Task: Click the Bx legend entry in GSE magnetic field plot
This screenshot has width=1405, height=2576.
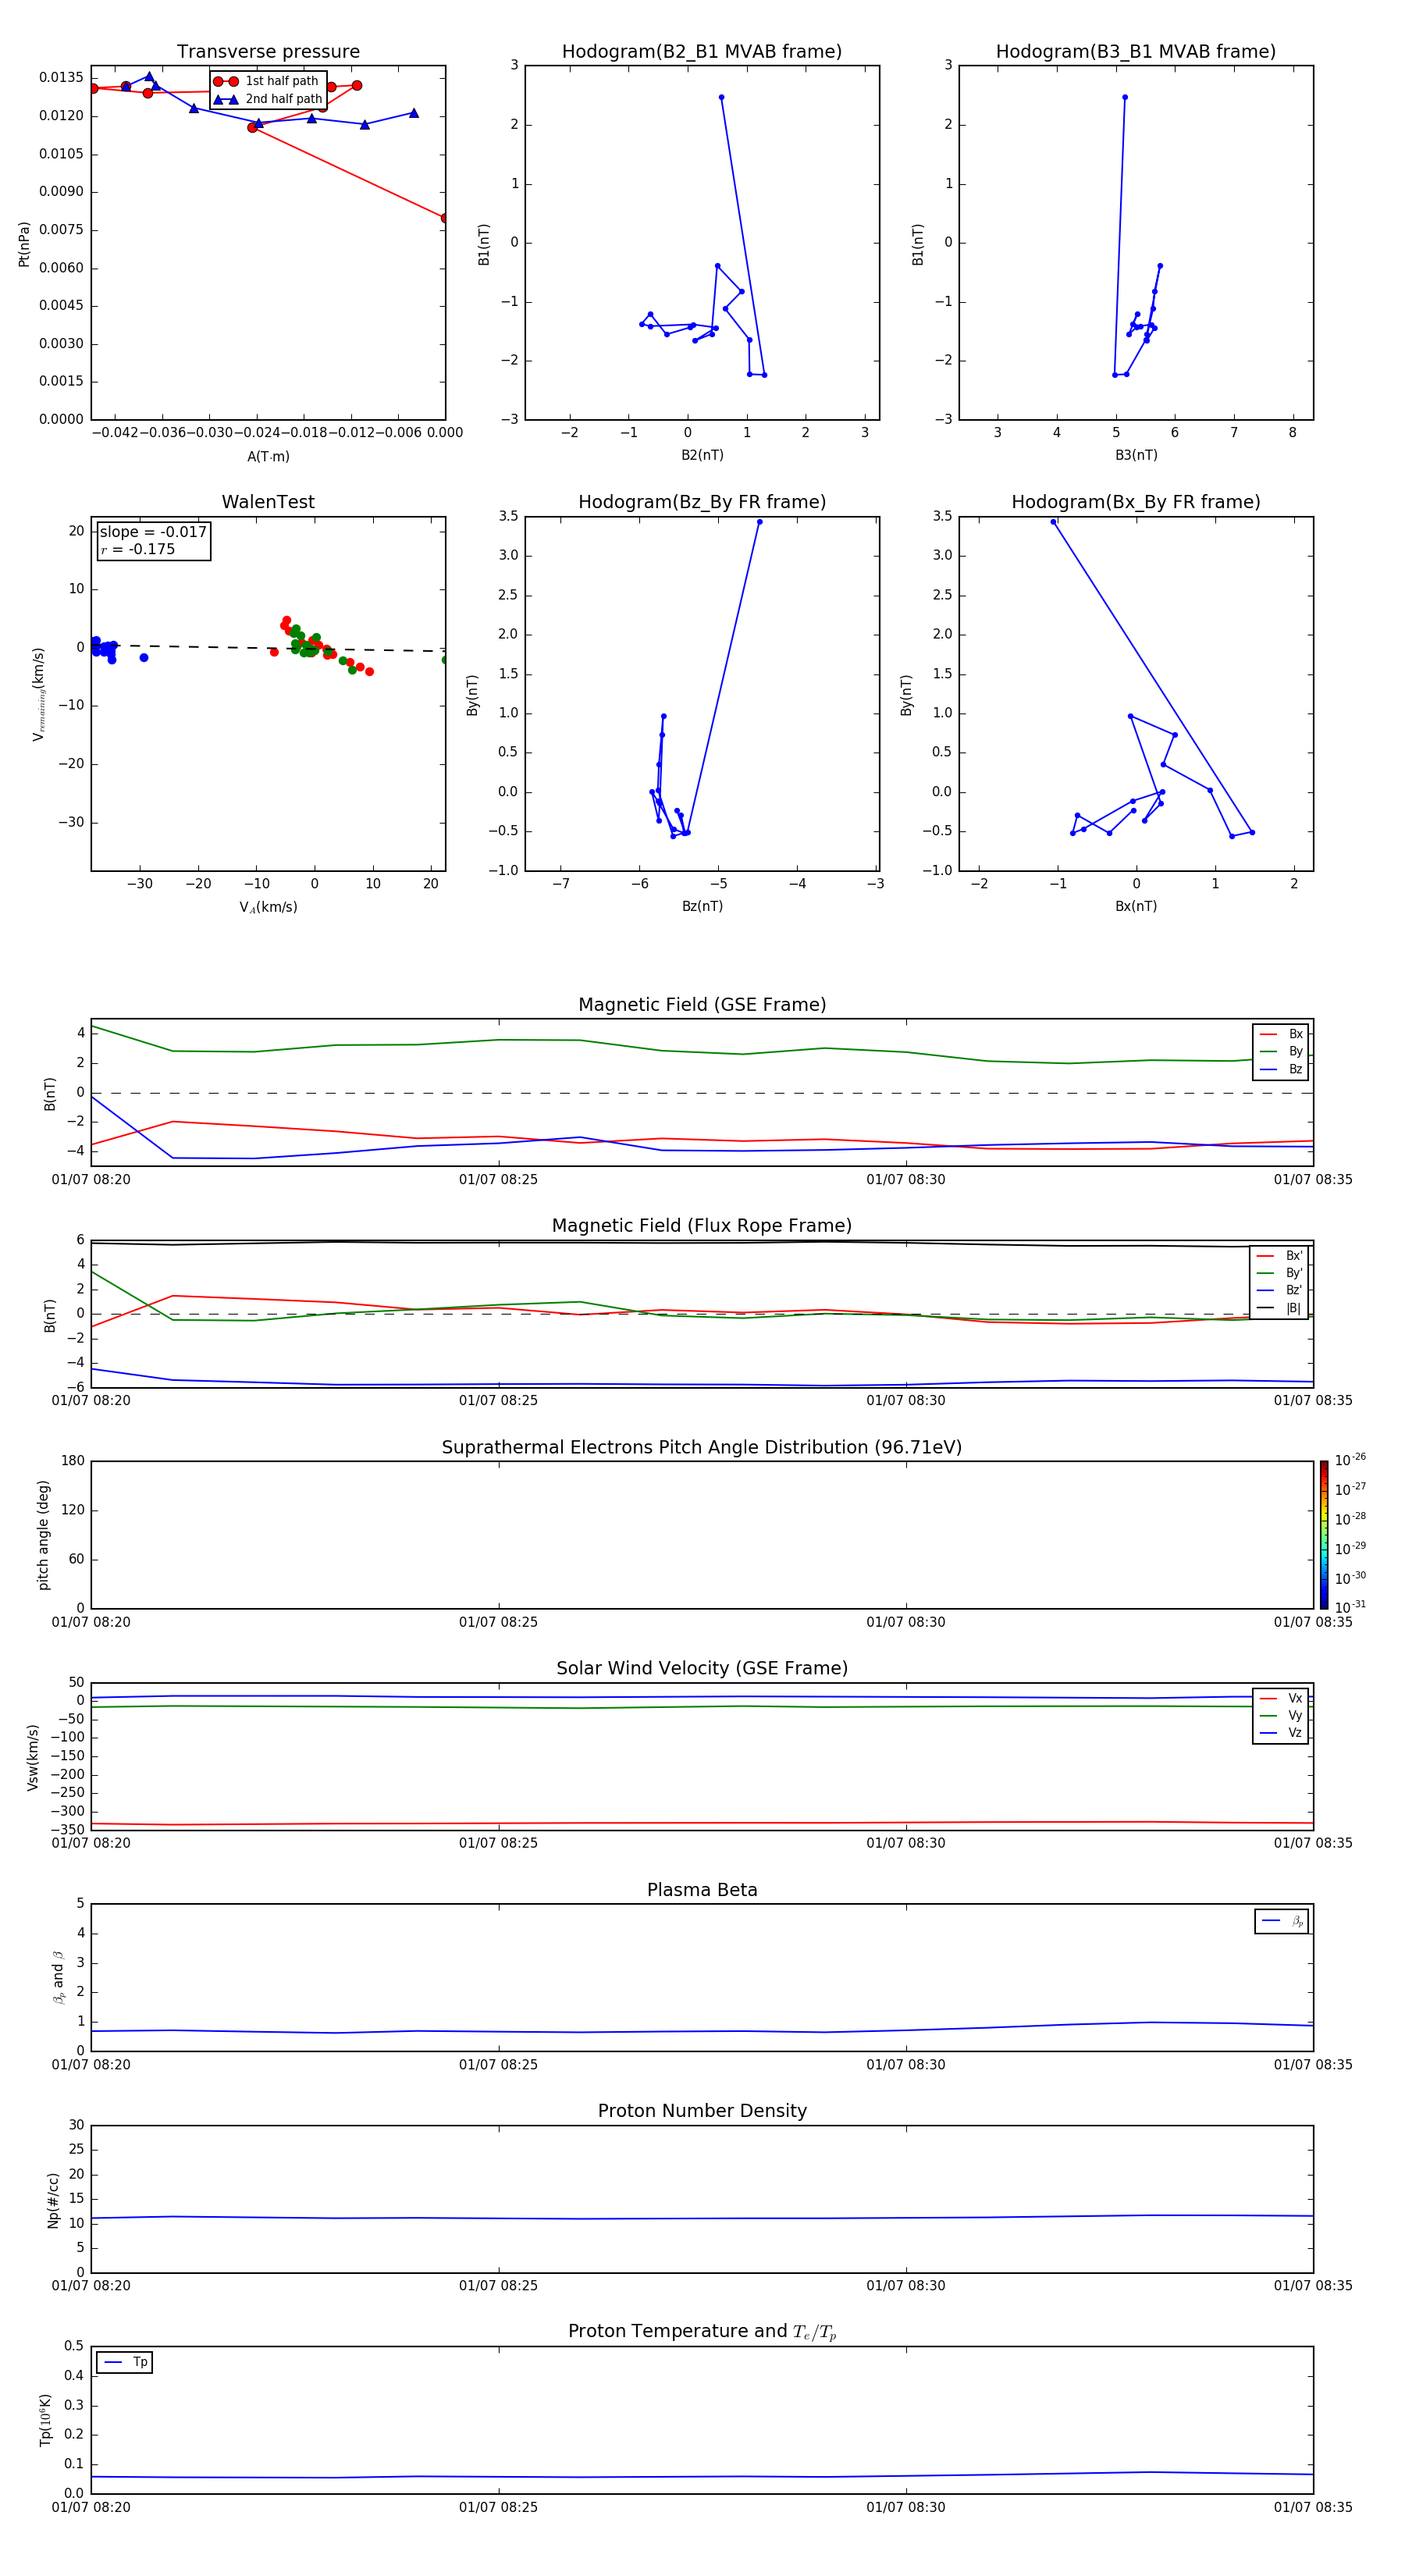Action: (x=1281, y=1035)
